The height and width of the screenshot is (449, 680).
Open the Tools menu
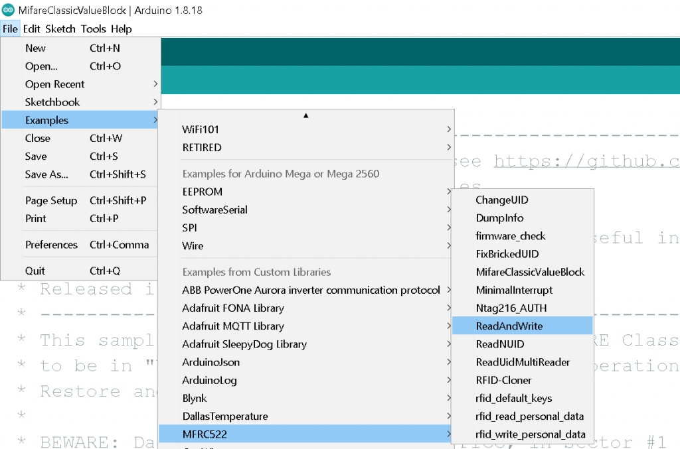(93, 29)
